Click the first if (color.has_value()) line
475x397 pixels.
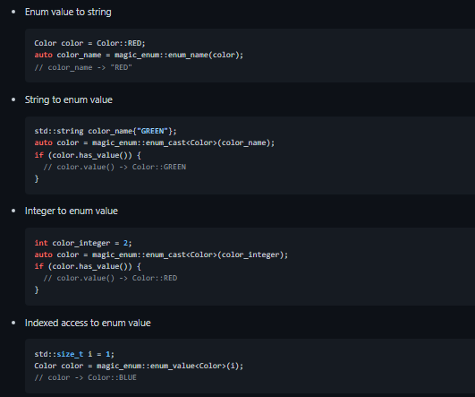(x=88, y=155)
